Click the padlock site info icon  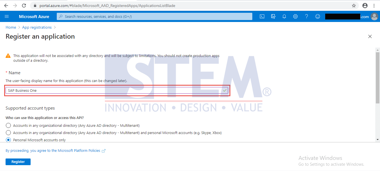(x=35, y=6)
